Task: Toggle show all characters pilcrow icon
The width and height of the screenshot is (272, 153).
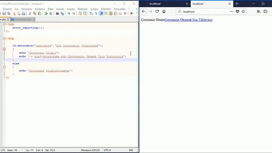Action: (x=96, y=14)
